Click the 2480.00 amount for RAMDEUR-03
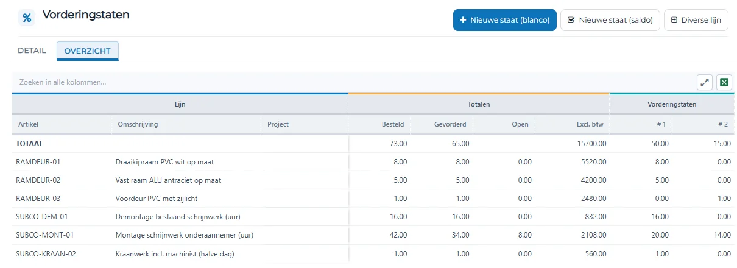Viewport: 737px width, 268px height. [x=594, y=199]
